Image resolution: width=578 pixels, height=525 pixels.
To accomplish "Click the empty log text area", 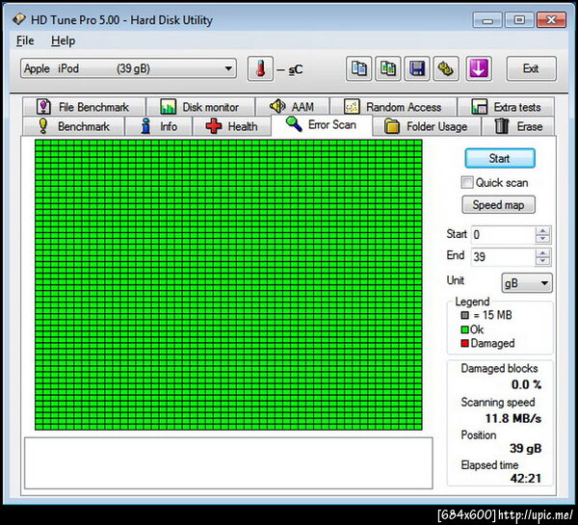I will 228,463.
